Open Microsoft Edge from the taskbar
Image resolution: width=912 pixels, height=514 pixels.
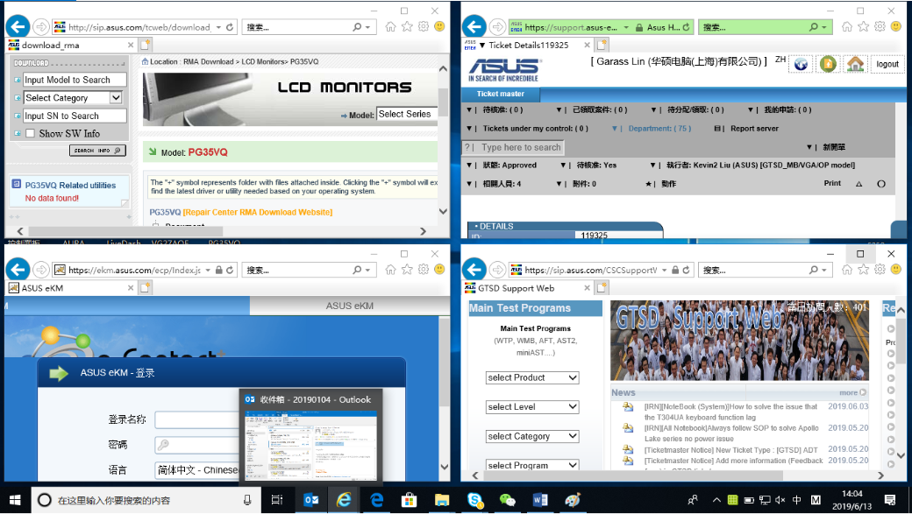pyautogui.click(x=377, y=499)
